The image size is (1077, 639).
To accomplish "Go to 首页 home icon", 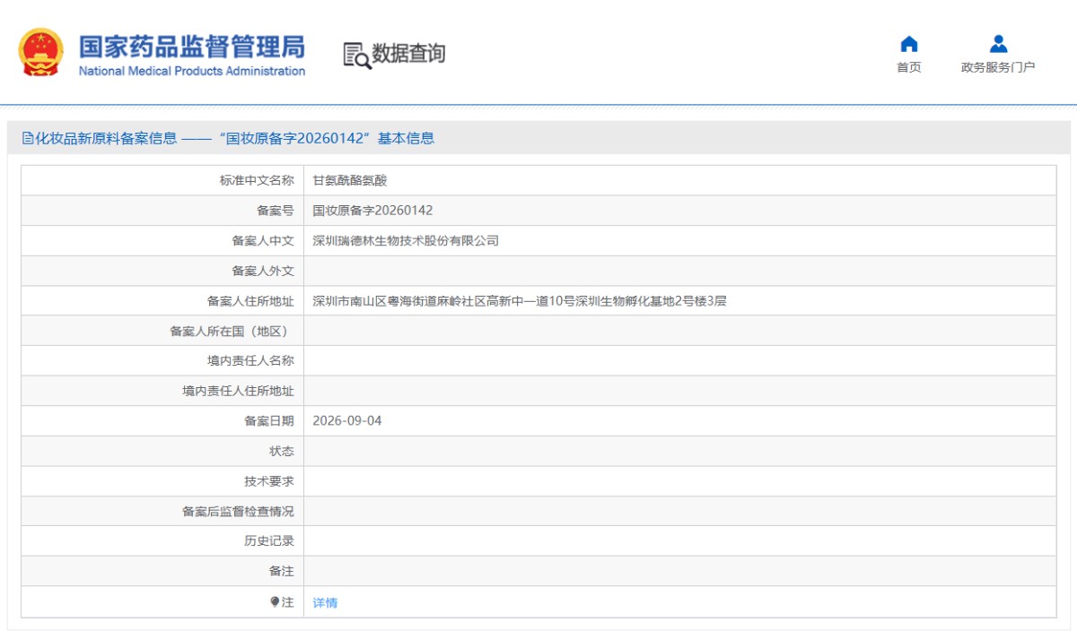I will tap(908, 44).
